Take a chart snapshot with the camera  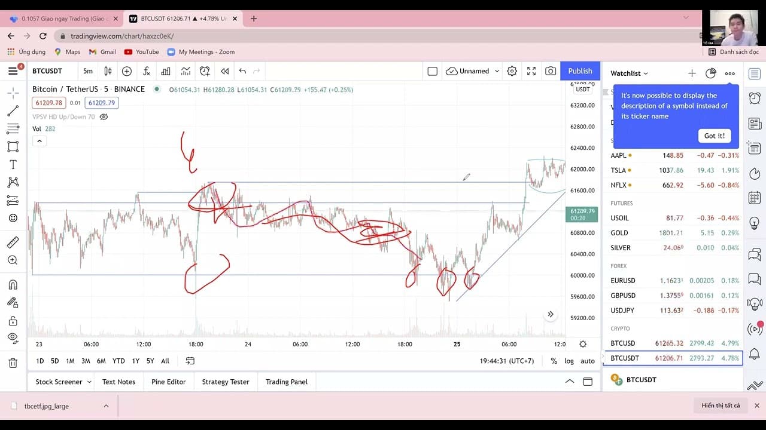click(551, 71)
